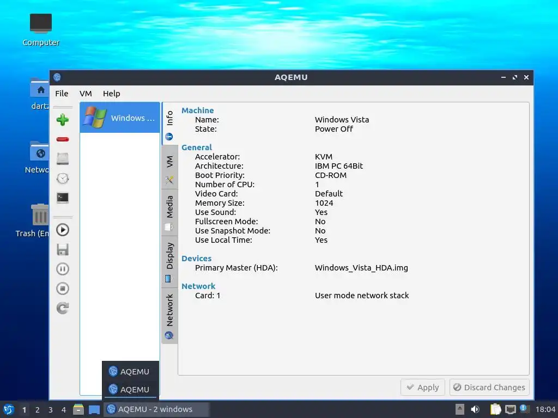Select the upper AQEMU taskbar popup entry
This screenshot has height=418, width=558.
pyautogui.click(x=130, y=371)
